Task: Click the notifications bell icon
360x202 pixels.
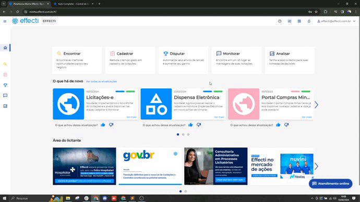Action: point(309,21)
